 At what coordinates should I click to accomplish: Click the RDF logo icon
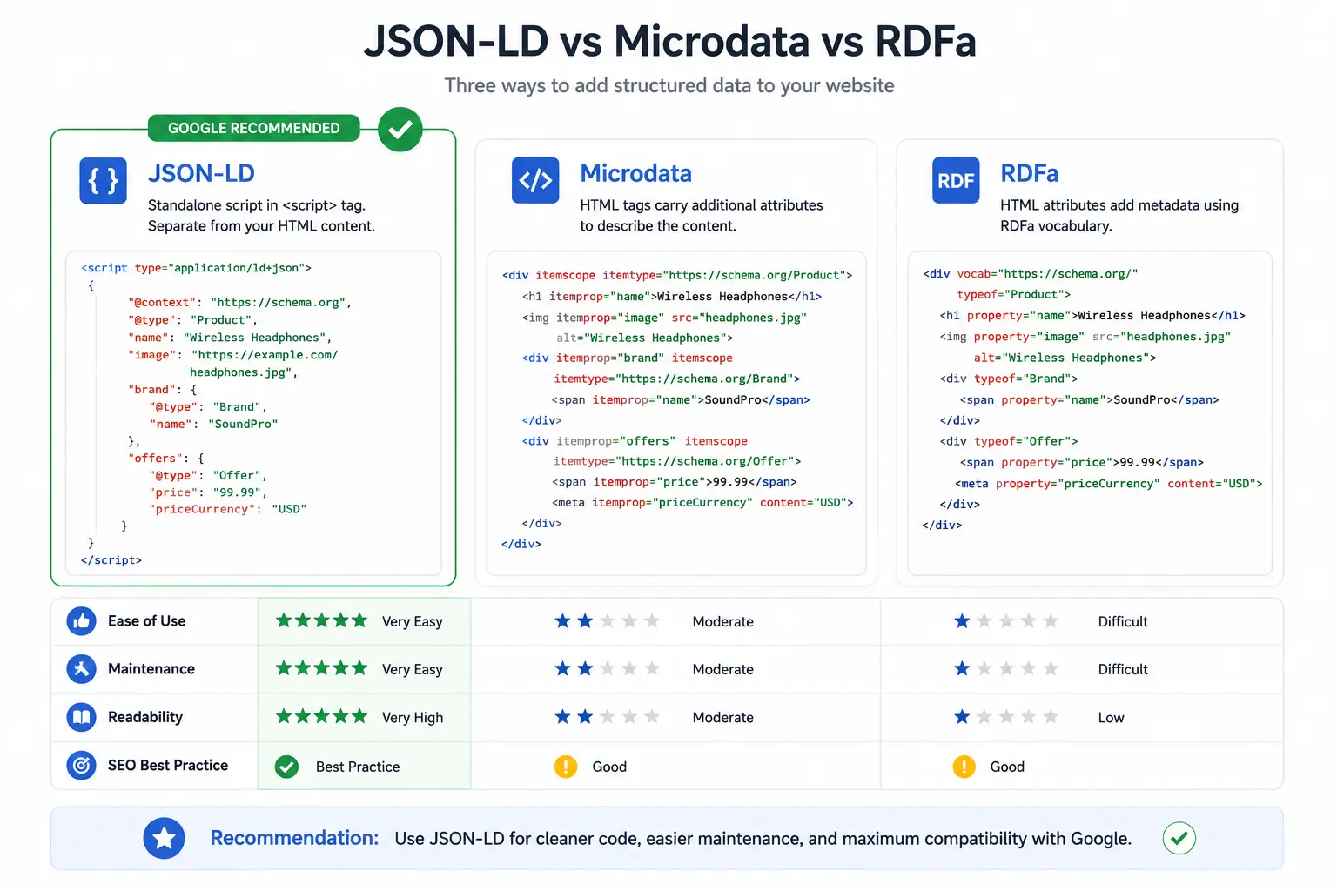pos(956,180)
